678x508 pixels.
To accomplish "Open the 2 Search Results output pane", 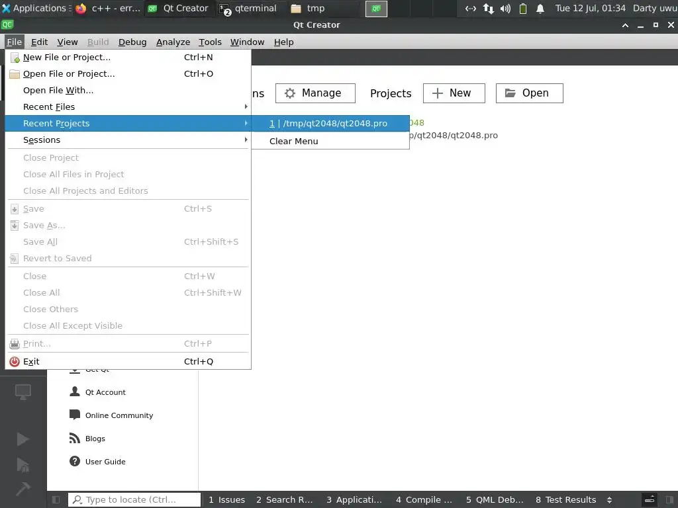I will pos(285,500).
